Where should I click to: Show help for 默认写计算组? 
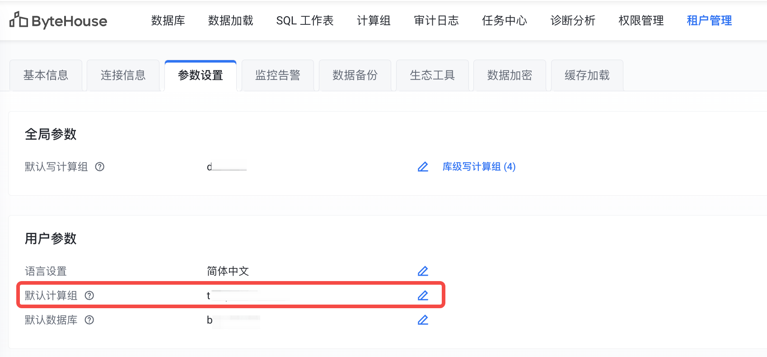tap(100, 167)
